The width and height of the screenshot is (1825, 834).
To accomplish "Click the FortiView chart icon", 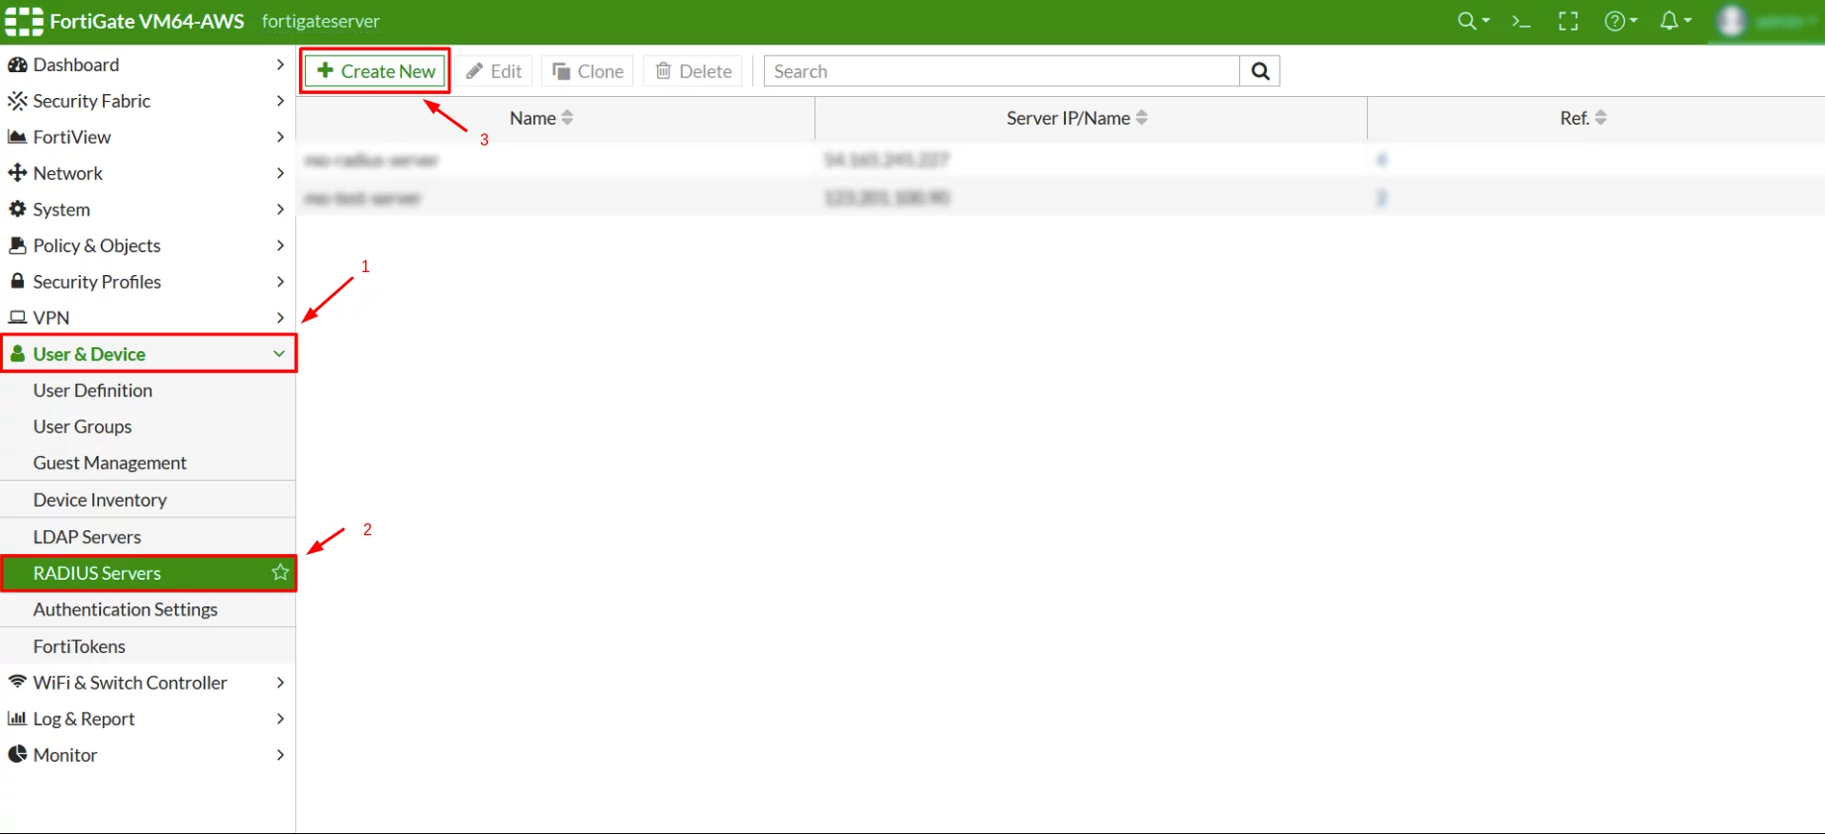I will 17,137.
